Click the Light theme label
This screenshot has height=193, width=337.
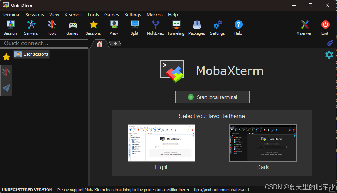161,167
